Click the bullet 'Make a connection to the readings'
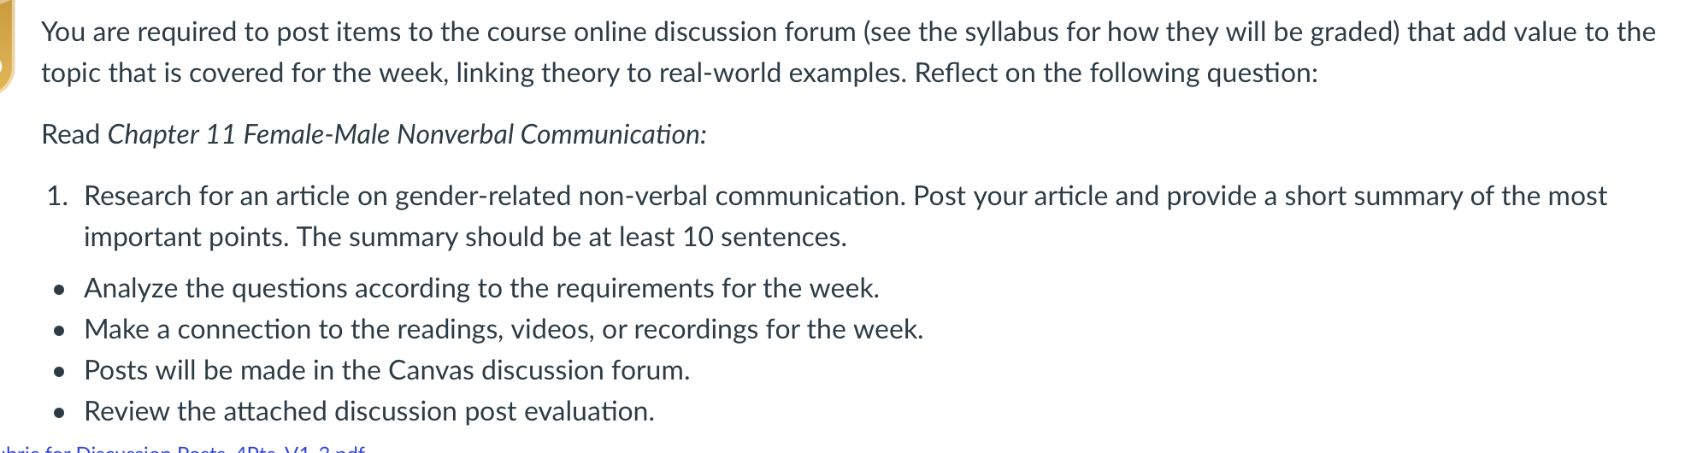This screenshot has width=1691, height=453. (504, 329)
